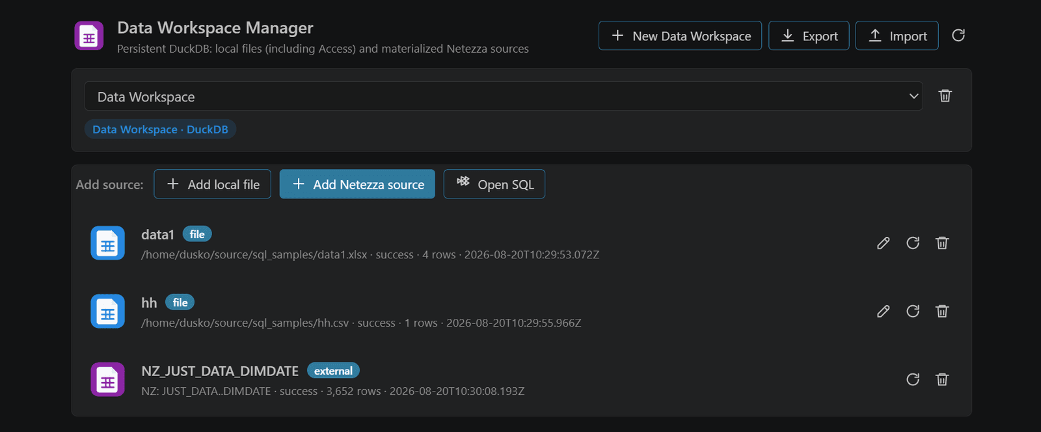
Task: Edit the data1 source with pencil icon
Action: [x=883, y=243]
